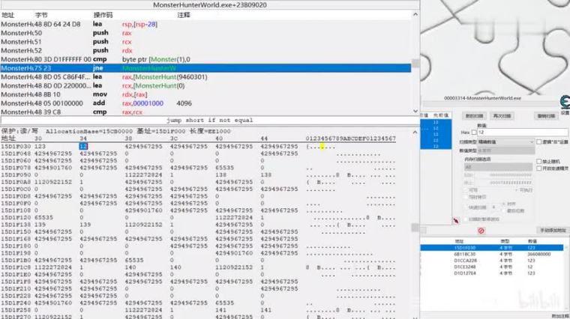Viewport: 570px width, 319px height.
Task: Select address list row D1D127E4
Action: click(x=492, y=273)
